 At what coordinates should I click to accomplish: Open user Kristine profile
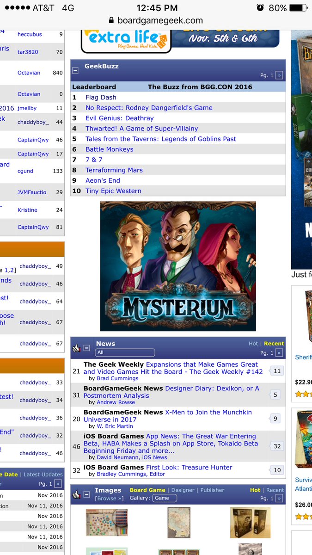coord(27,210)
